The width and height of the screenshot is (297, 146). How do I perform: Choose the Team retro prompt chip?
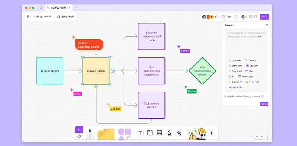click(252, 82)
